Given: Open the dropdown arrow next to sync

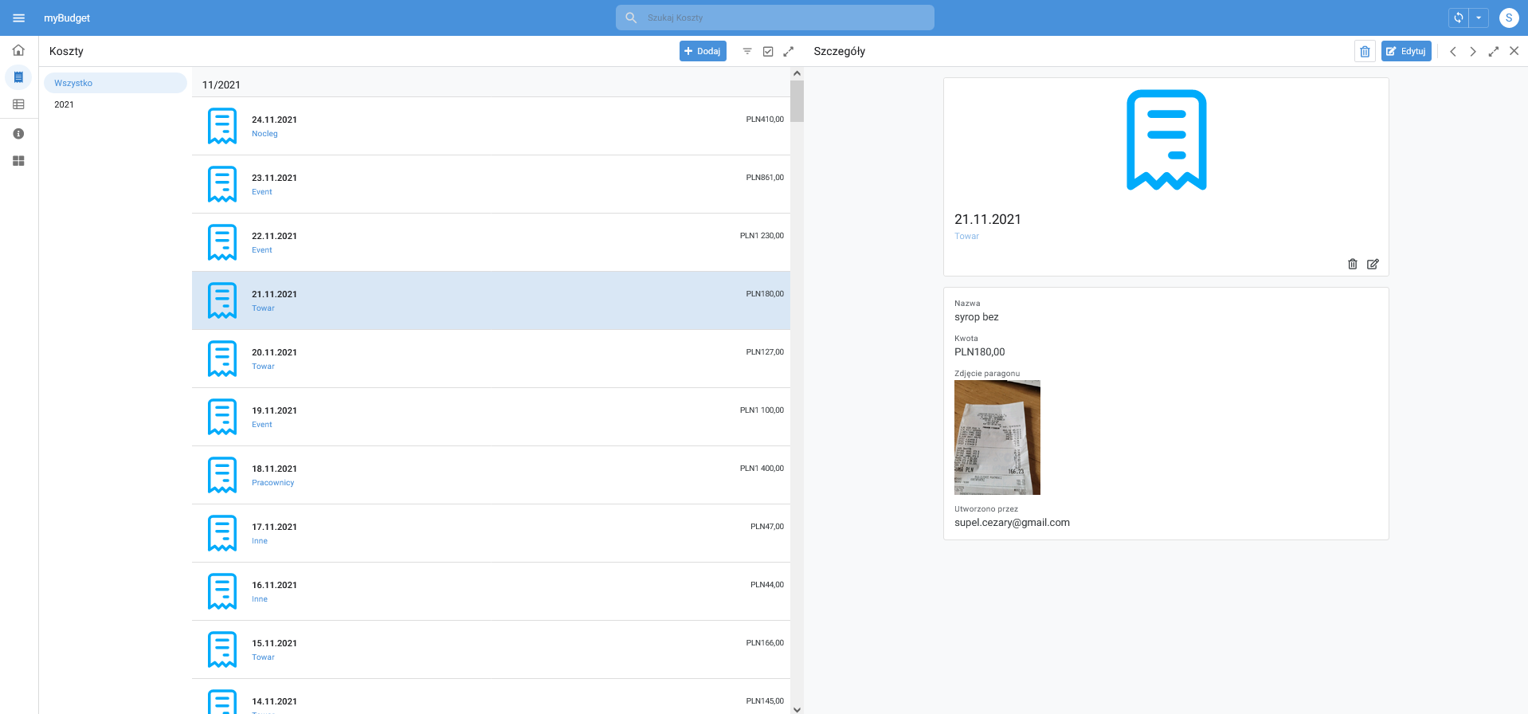Looking at the screenshot, I should pyautogui.click(x=1479, y=18).
